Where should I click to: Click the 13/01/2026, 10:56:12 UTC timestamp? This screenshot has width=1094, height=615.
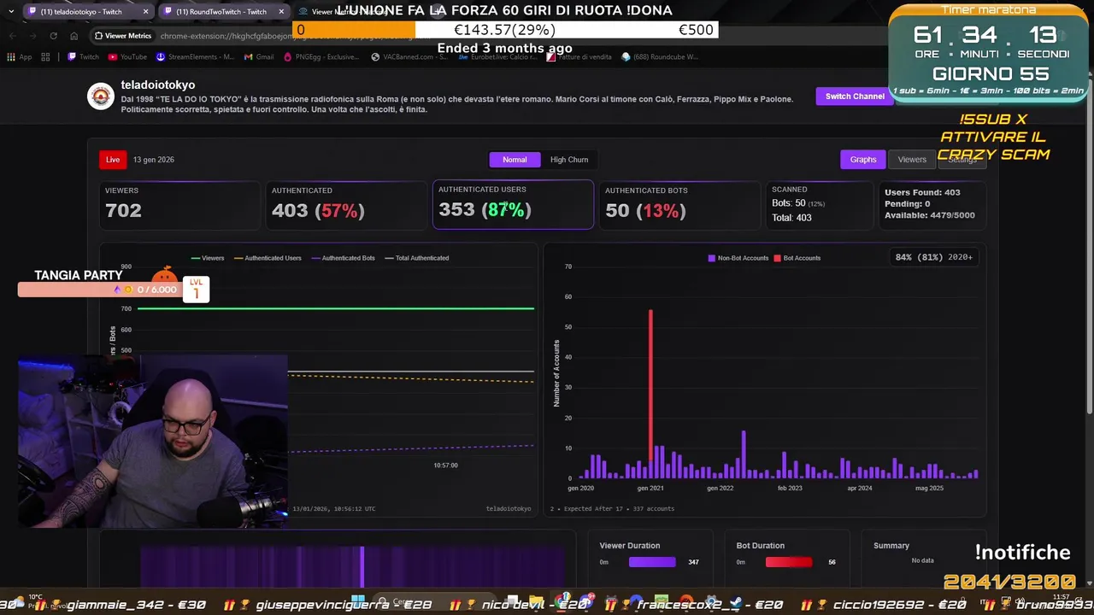point(333,509)
